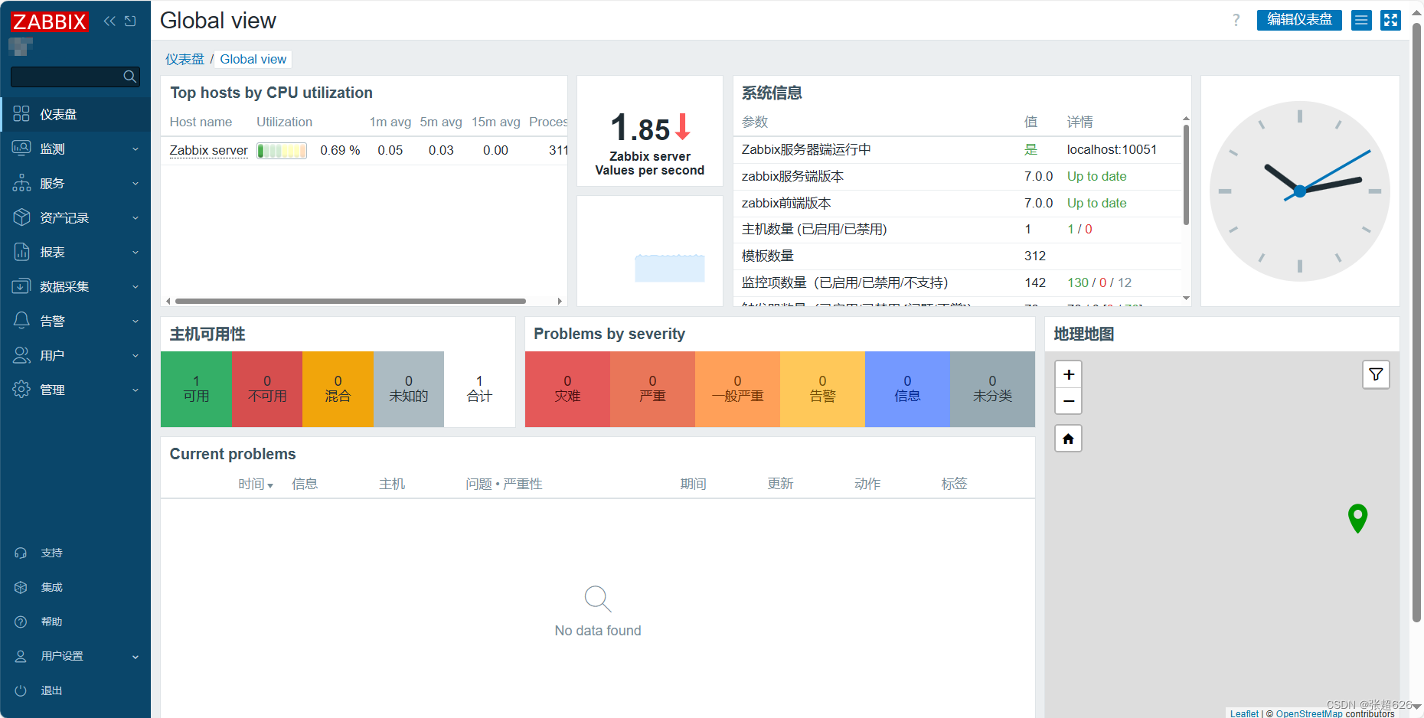Viewport: 1424px width, 718px height.
Task: Expand the 服务 menu chevron
Action: pos(136,184)
